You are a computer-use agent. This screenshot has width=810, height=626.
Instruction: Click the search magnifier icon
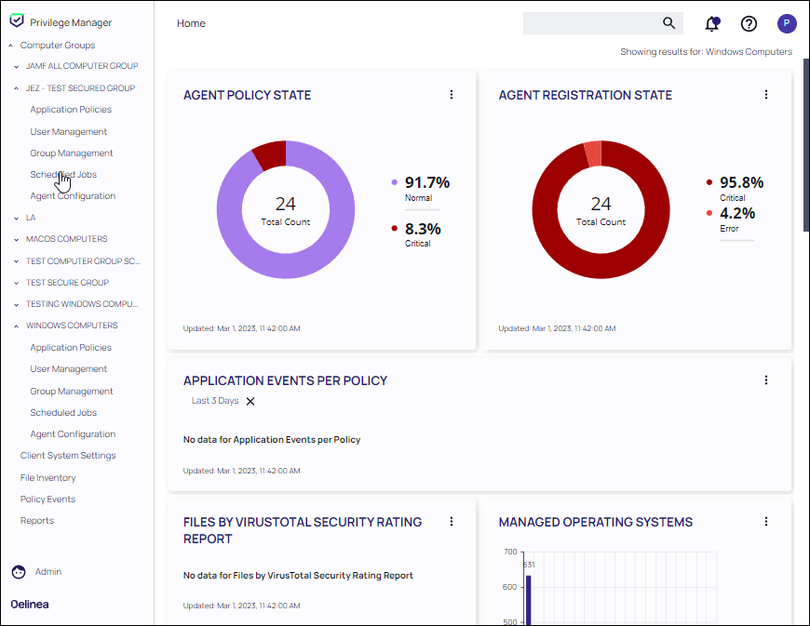pos(668,23)
